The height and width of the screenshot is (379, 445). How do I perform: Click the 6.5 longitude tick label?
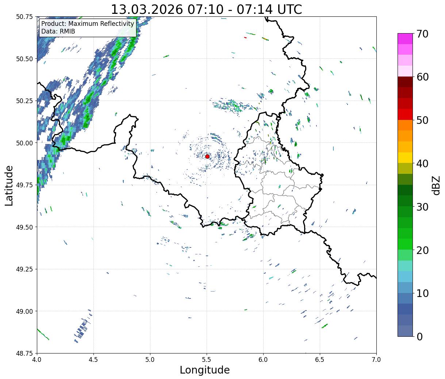pyautogui.click(x=320, y=360)
